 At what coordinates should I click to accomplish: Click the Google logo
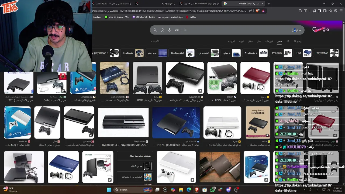321,30
